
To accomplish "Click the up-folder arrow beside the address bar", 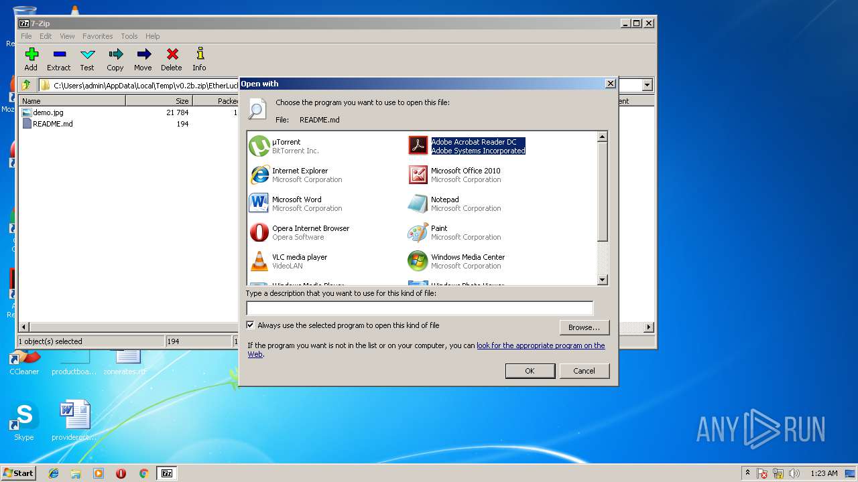I will pyautogui.click(x=26, y=85).
